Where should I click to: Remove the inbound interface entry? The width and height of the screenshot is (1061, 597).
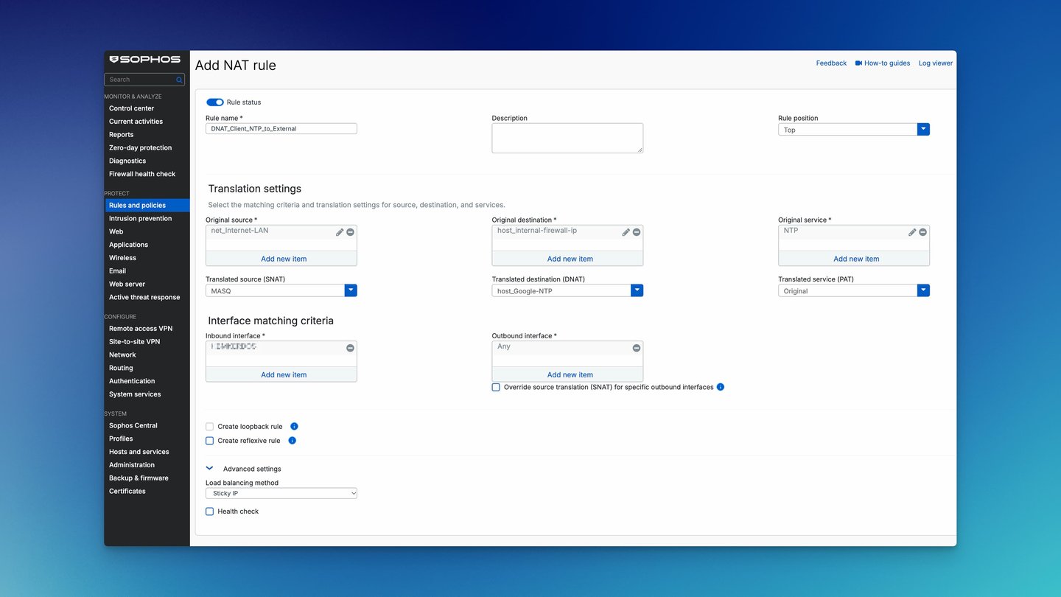click(x=350, y=348)
